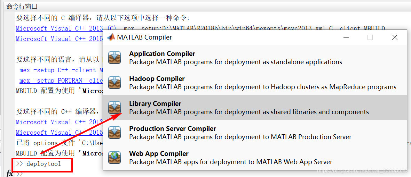
Task: Open the Application Compiler icon
Action: 114,58
